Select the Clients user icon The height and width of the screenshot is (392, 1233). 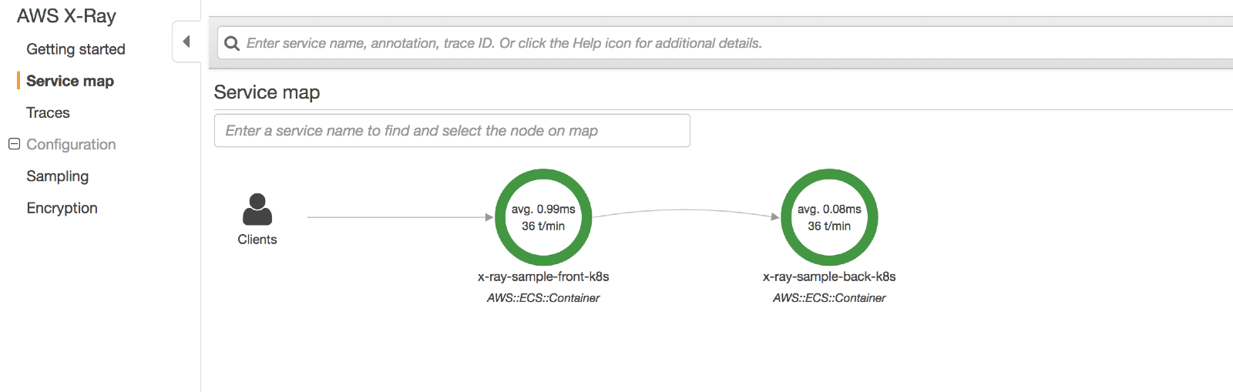pyautogui.click(x=257, y=209)
